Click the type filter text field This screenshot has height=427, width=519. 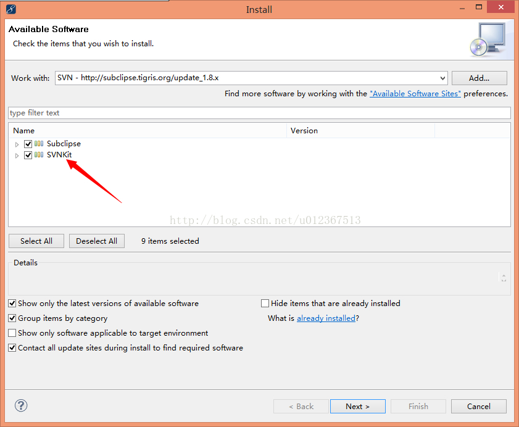[259, 113]
